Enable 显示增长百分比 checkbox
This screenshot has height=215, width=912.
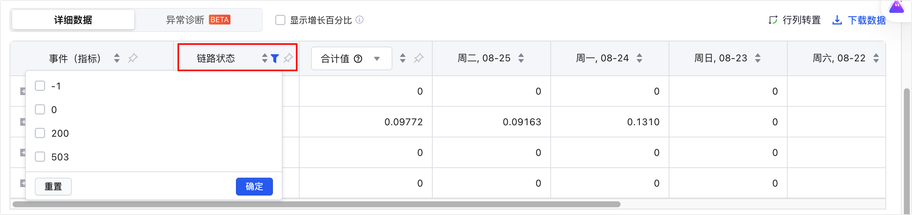(x=280, y=20)
